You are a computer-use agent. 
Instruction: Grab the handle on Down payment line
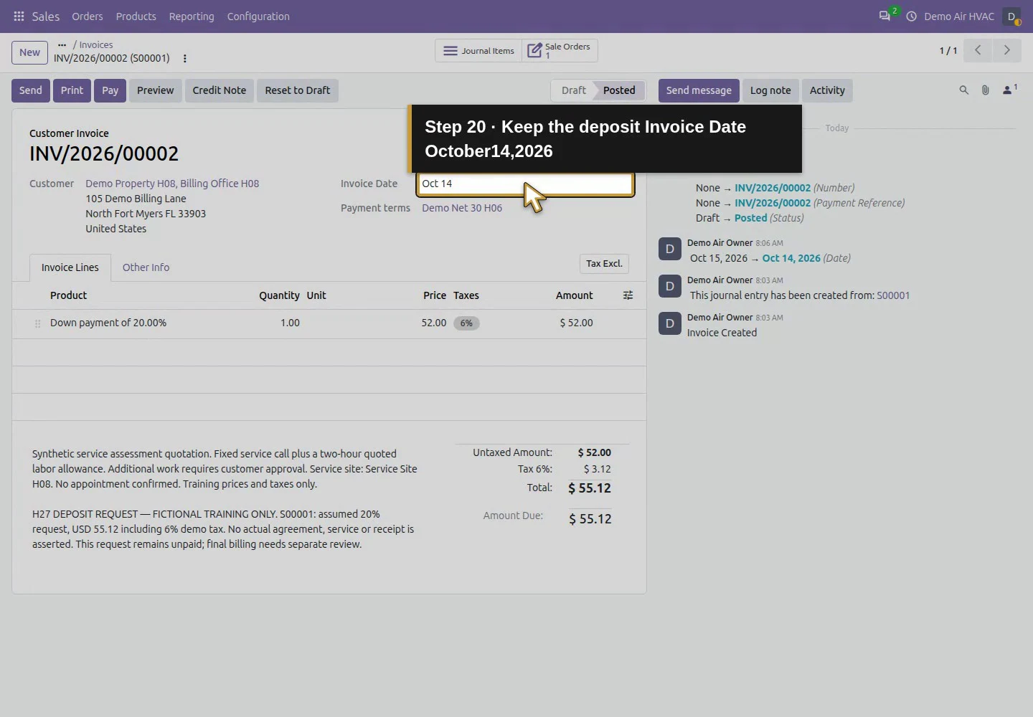(37, 323)
